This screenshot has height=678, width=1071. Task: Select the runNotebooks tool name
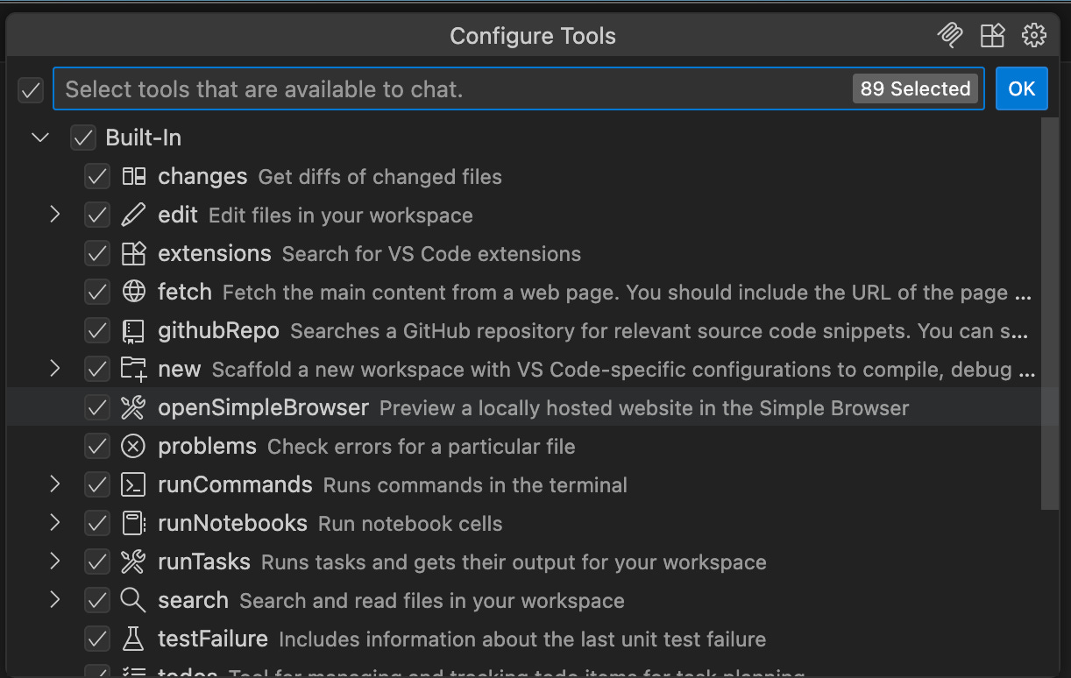[x=232, y=524]
